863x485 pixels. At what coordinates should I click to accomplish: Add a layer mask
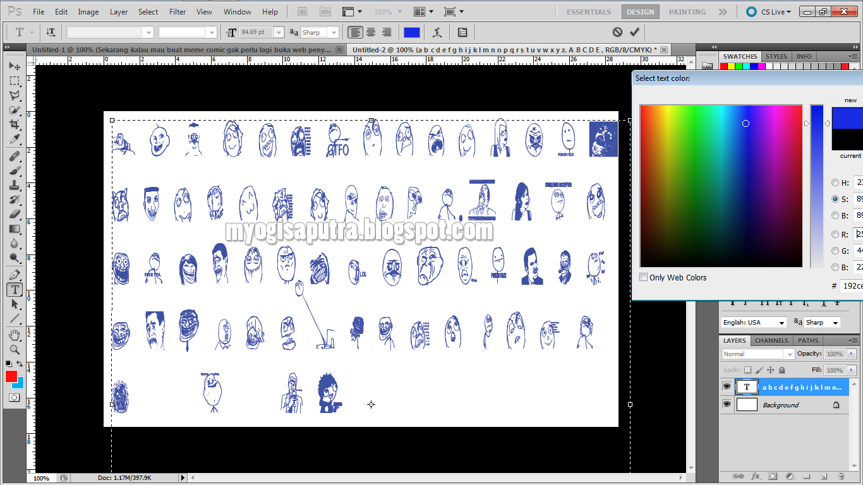tap(772, 476)
